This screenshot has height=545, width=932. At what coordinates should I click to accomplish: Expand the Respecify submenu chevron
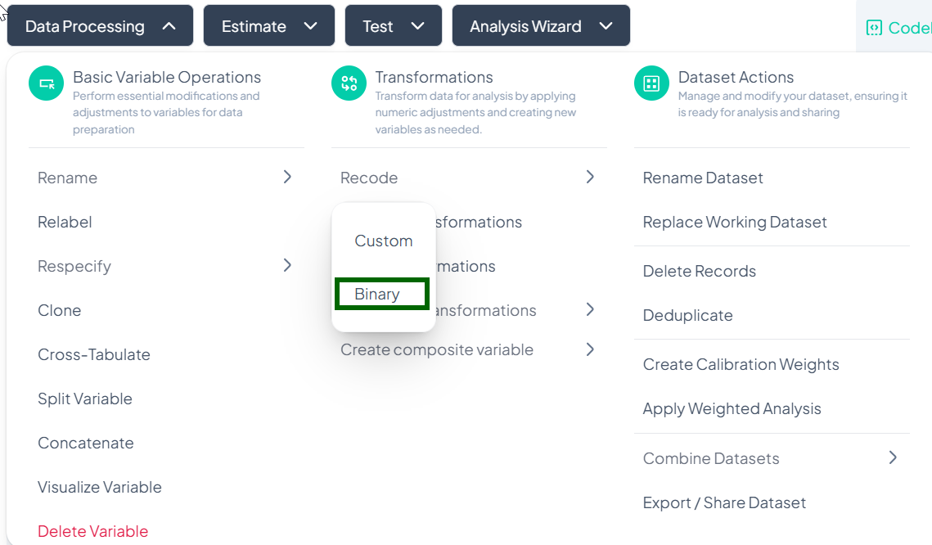pyautogui.click(x=287, y=265)
